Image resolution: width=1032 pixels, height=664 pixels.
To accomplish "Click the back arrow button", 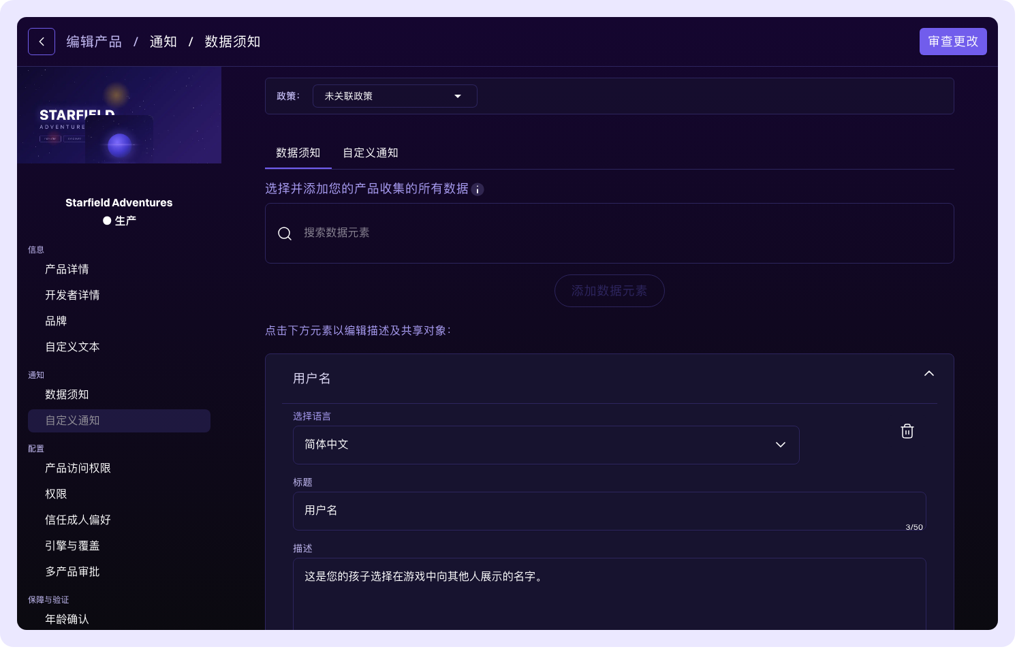I will point(42,42).
